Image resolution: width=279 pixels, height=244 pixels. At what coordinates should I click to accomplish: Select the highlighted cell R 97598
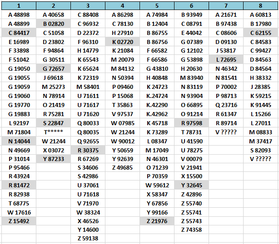coord(191,123)
